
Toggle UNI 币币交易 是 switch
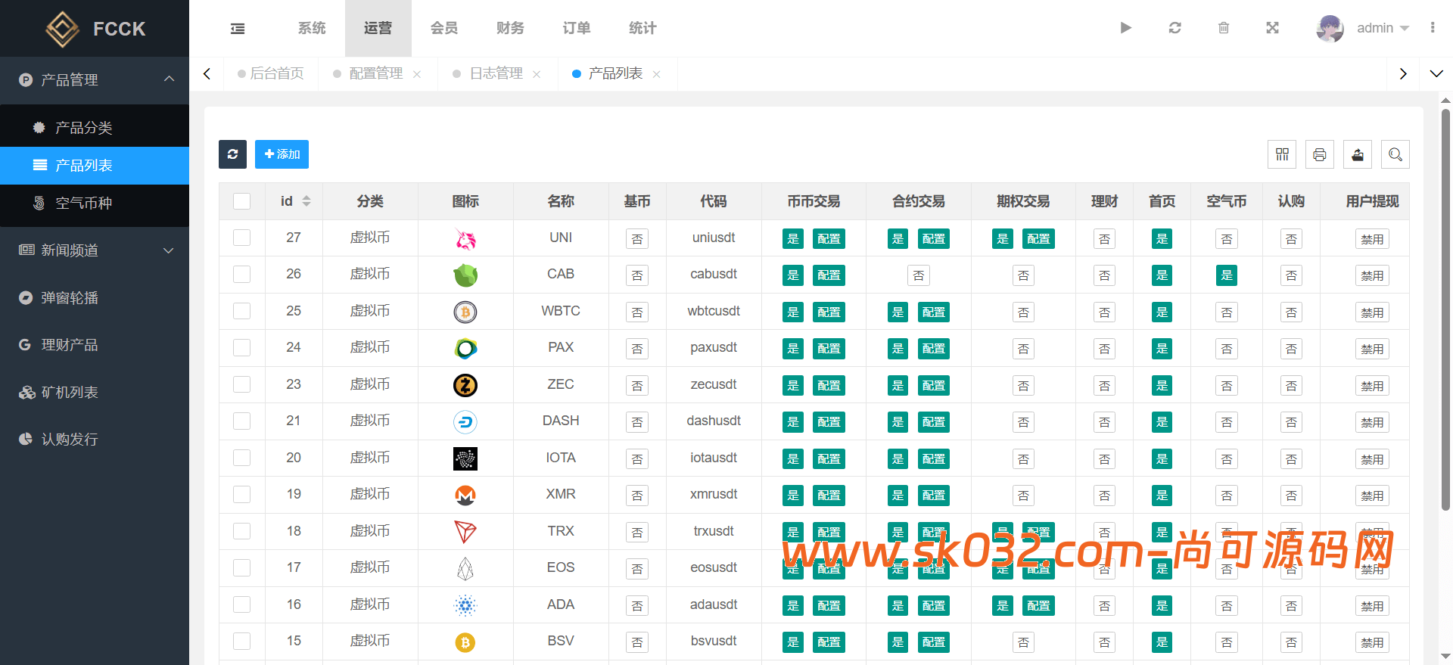point(793,239)
